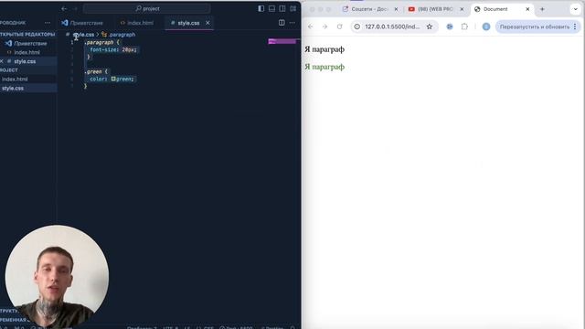Reload the browser page
The image size is (585, 329).
(339, 27)
